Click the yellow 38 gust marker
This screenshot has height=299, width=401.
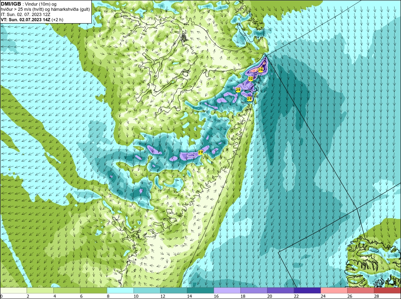click(261, 70)
